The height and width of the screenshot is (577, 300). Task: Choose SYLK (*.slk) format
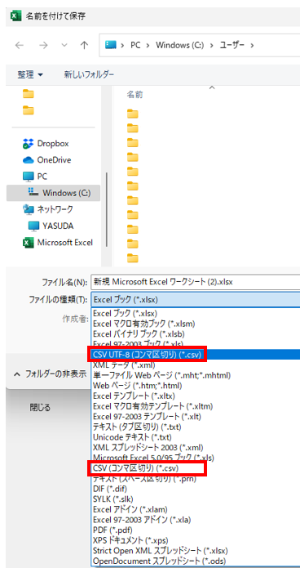pos(112,499)
